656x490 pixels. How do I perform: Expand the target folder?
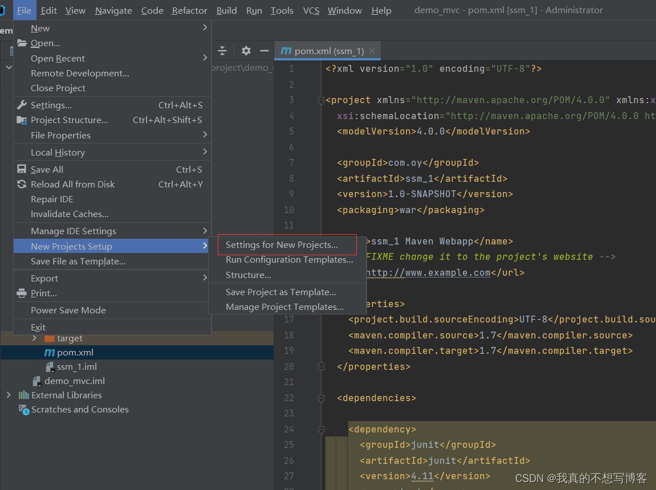click(34, 338)
